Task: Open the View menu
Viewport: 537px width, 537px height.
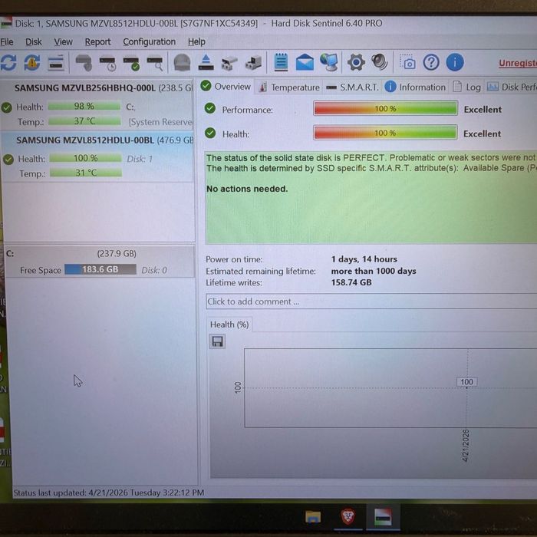Action: 64,42
